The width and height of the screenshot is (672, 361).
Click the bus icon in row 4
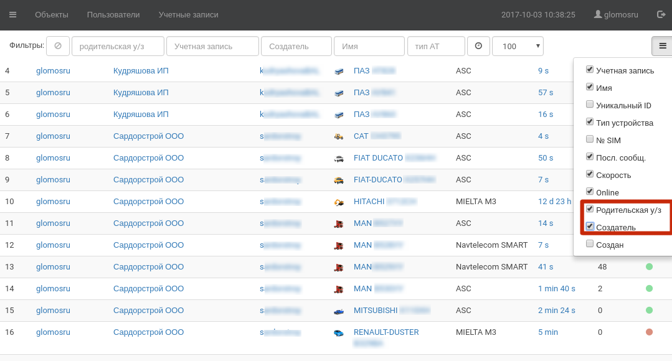click(339, 71)
